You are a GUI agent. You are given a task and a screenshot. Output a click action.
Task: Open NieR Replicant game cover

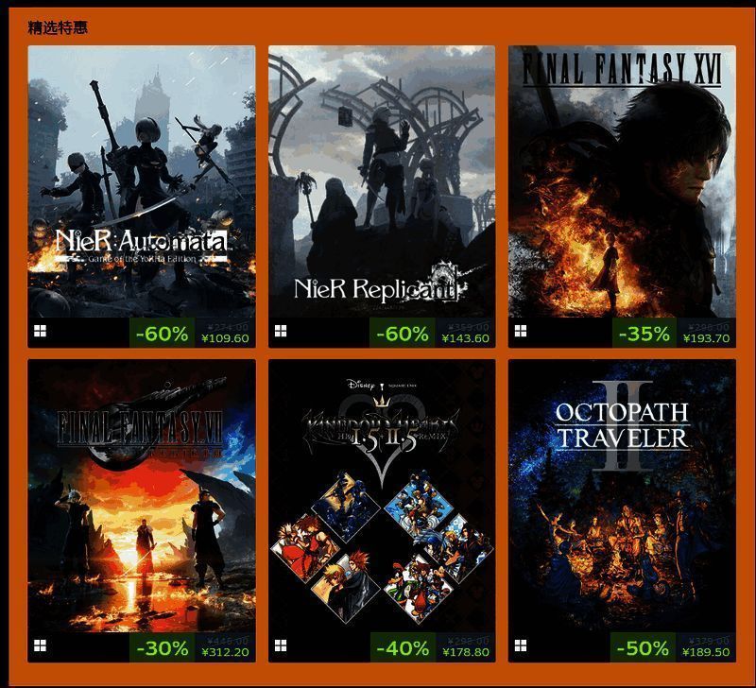pos(382,181)
